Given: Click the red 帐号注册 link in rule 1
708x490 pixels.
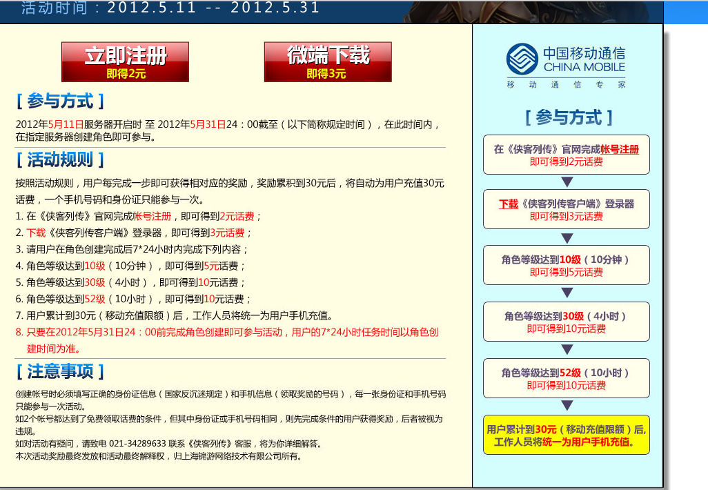Looking at the screenshot, I should (x=153, y=216).
